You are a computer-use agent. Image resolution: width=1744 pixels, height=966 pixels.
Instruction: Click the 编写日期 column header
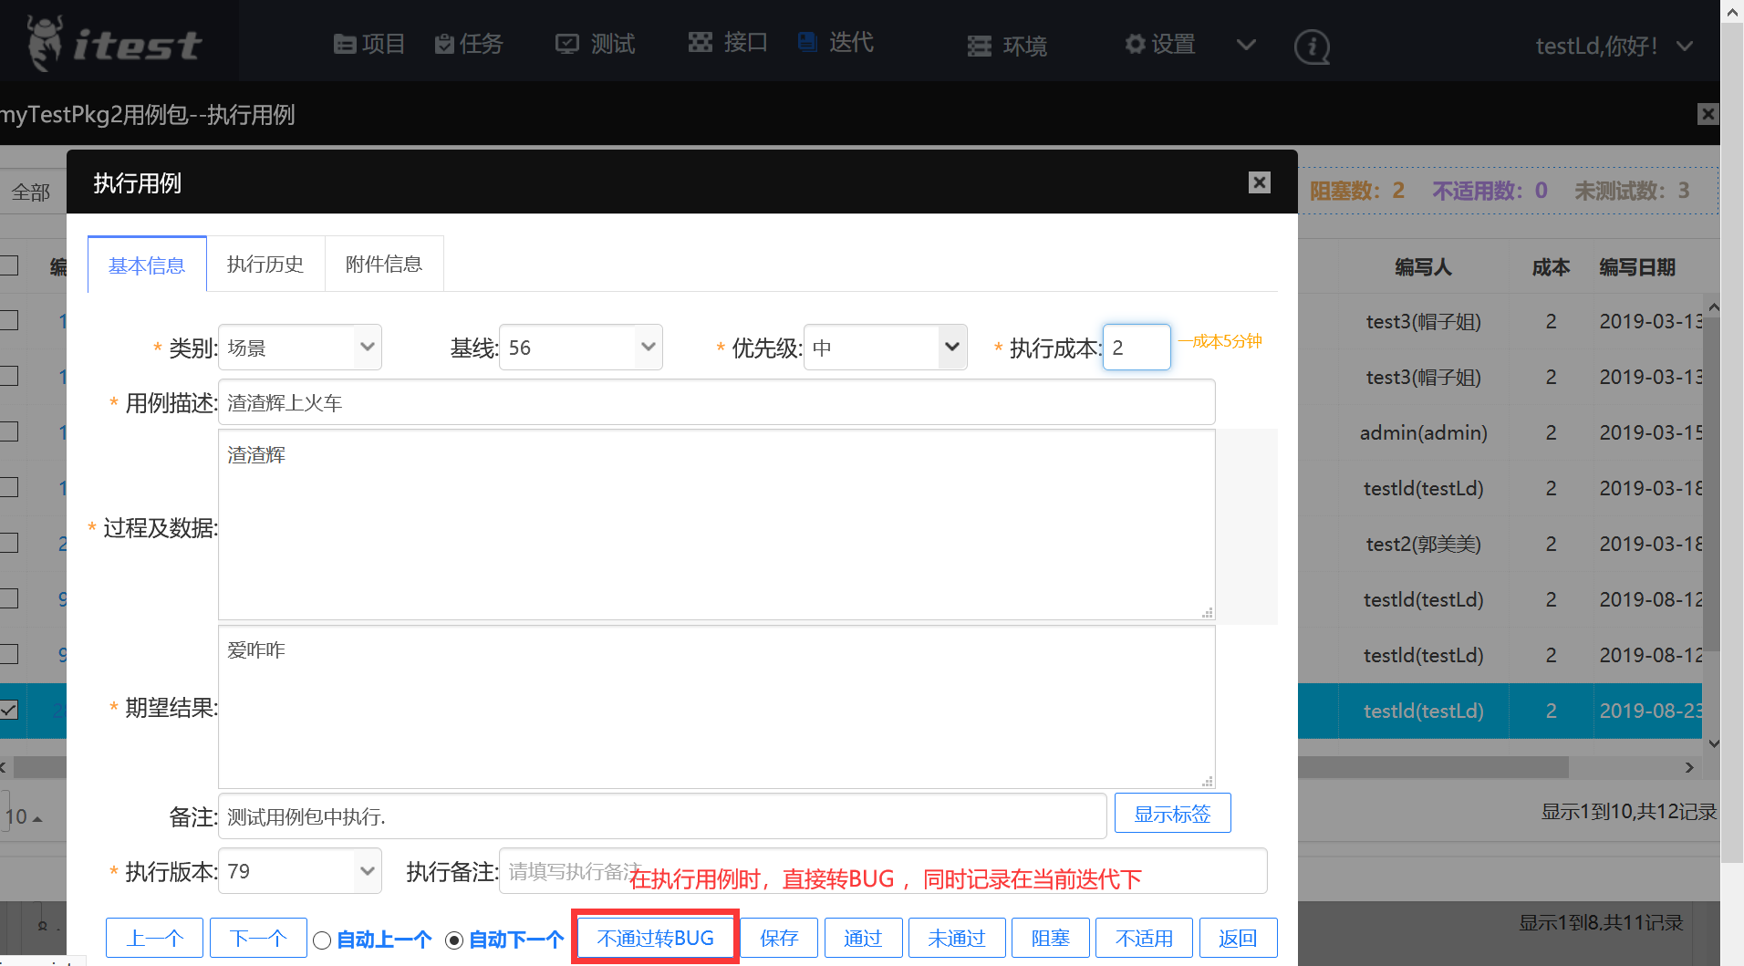(1637, 267)
